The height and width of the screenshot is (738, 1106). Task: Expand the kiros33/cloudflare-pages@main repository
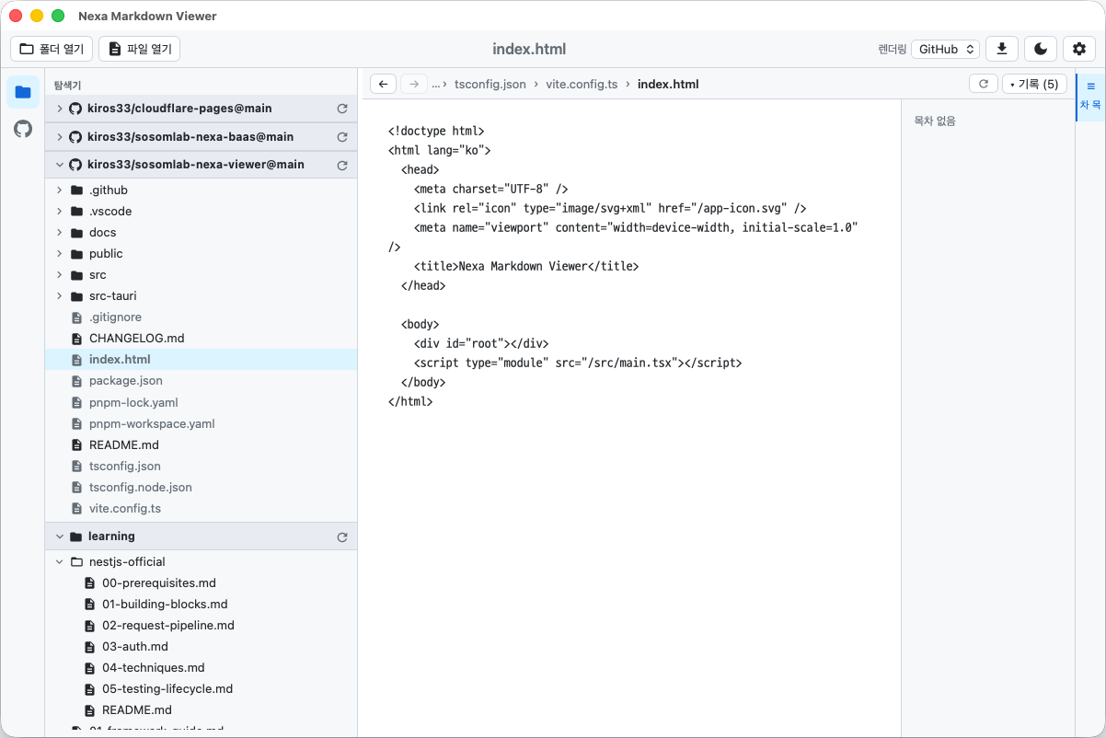pos(60,109)
